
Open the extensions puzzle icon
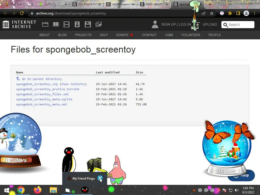pyautogui.click(x=230, y=13)
